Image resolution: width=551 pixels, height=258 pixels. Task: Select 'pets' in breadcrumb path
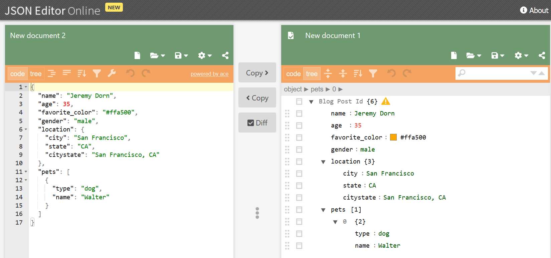pos(317,89)
